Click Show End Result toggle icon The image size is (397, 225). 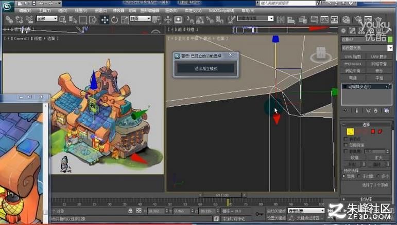pyautogui.click(x=357, y=110)
